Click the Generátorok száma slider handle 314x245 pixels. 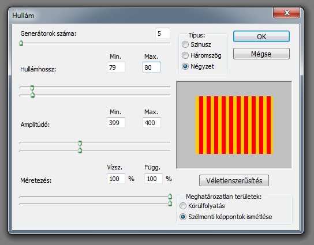21,43
